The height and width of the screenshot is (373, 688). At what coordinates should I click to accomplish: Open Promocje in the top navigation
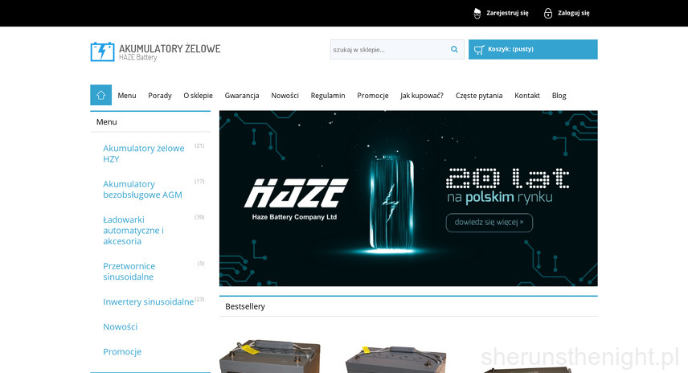point(372,96)
